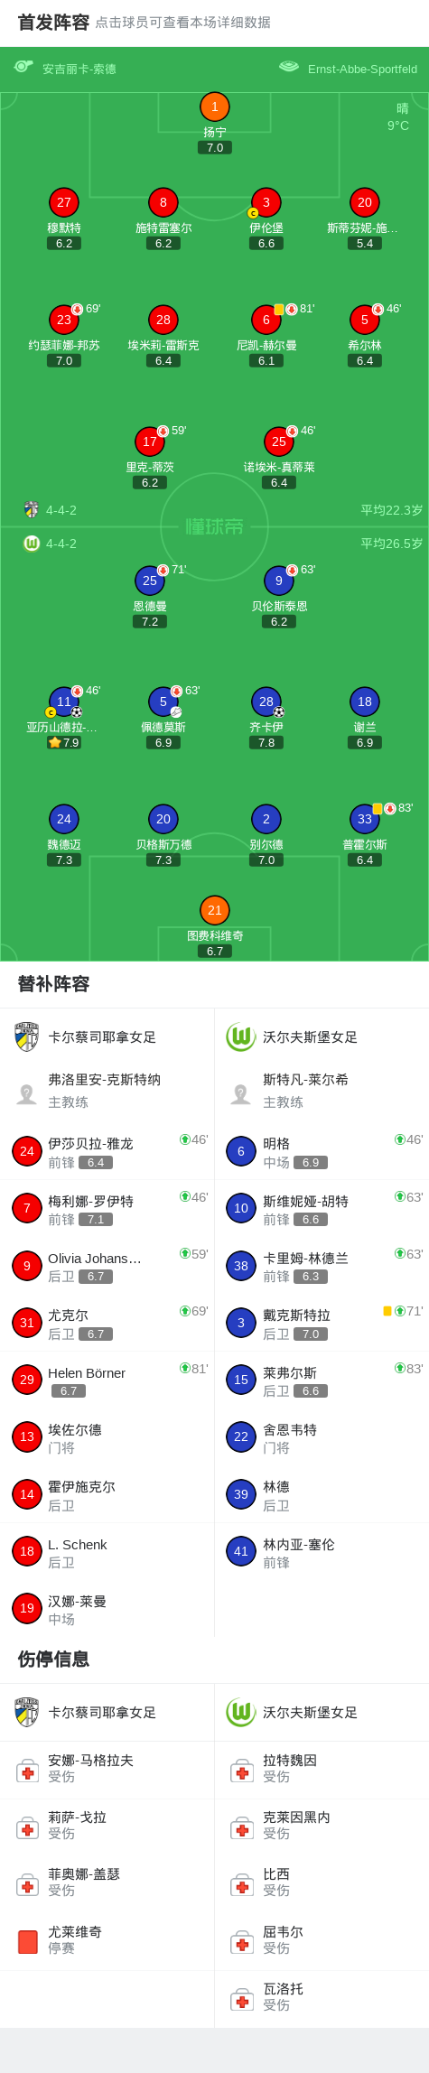Tap MVP rating 7.9 star badge

64,743
